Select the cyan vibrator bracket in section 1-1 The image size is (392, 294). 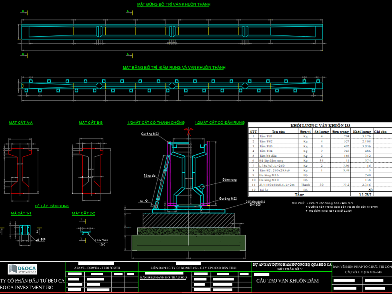(x=25, y=230)
